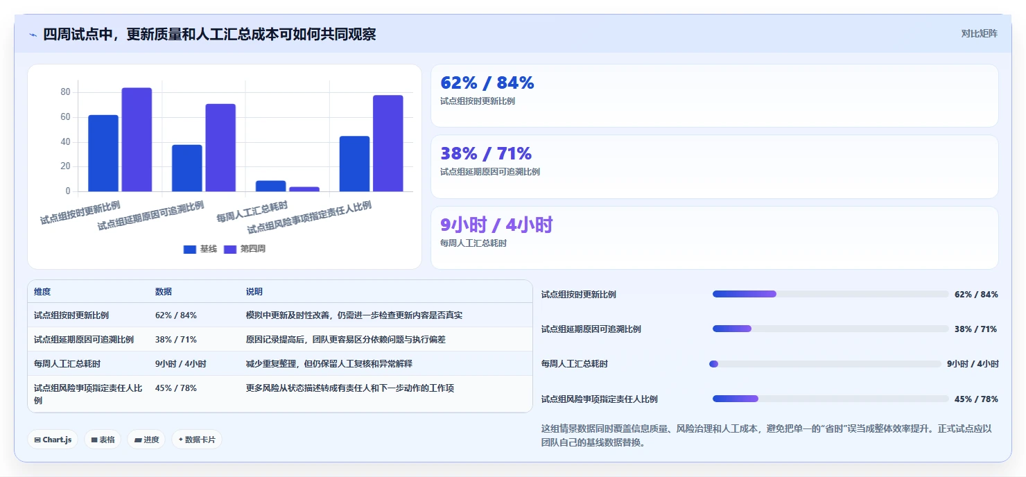
Task: Toggle the 第四周 legend swatch
Action: (230, 249)
